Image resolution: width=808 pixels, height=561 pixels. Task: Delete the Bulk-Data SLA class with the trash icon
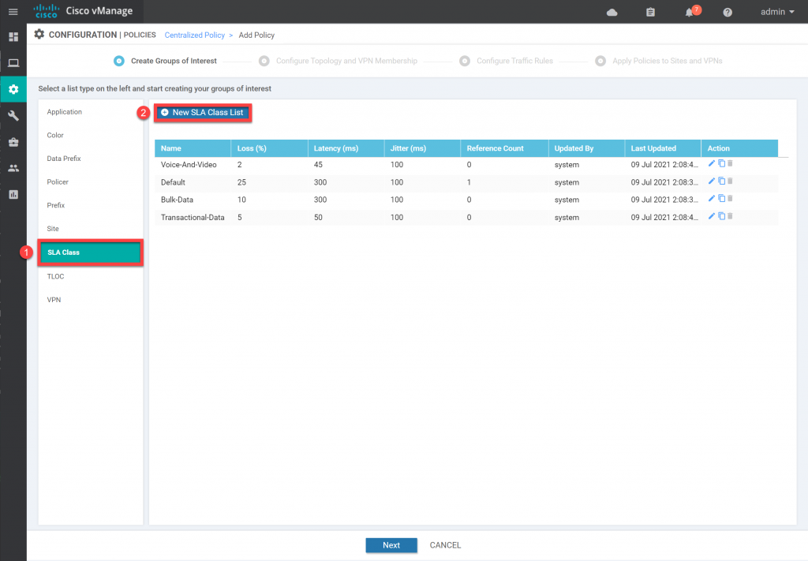pos(730,198)
